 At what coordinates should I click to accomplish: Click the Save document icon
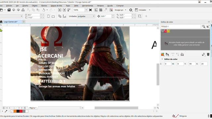pyautogui.click(x=9, y=10)
